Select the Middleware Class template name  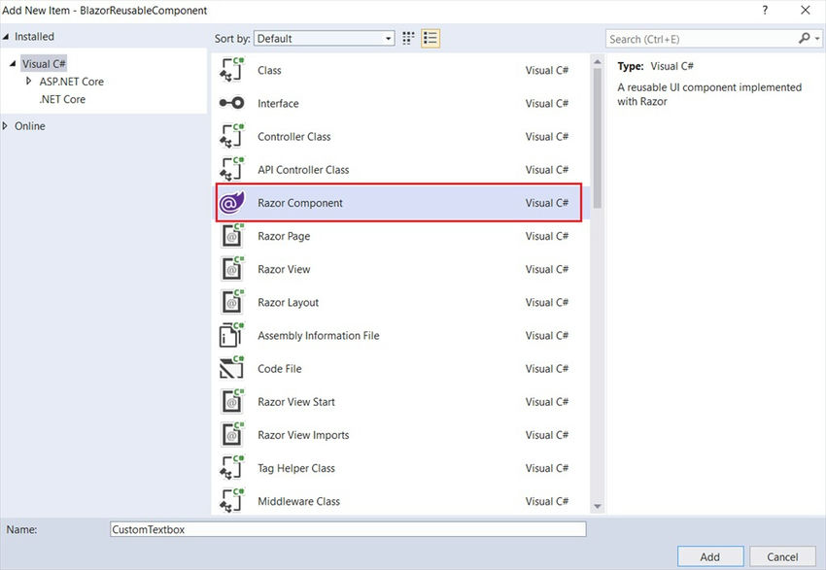coord(298,501)
